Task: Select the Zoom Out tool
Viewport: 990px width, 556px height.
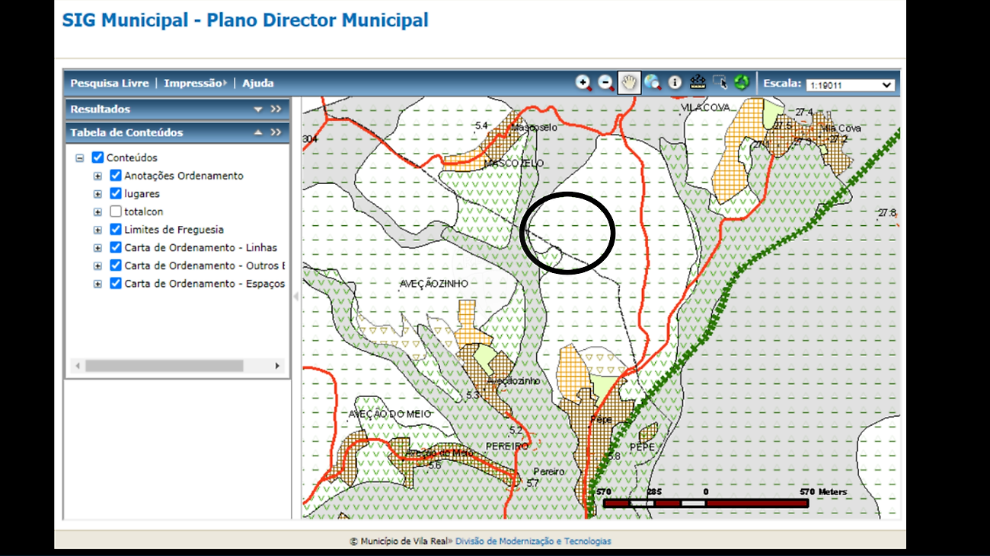Action: click(x=606, y=83)
